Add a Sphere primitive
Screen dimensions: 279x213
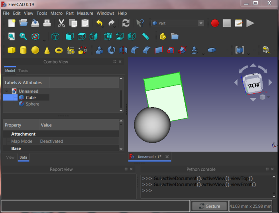[35, 50]
